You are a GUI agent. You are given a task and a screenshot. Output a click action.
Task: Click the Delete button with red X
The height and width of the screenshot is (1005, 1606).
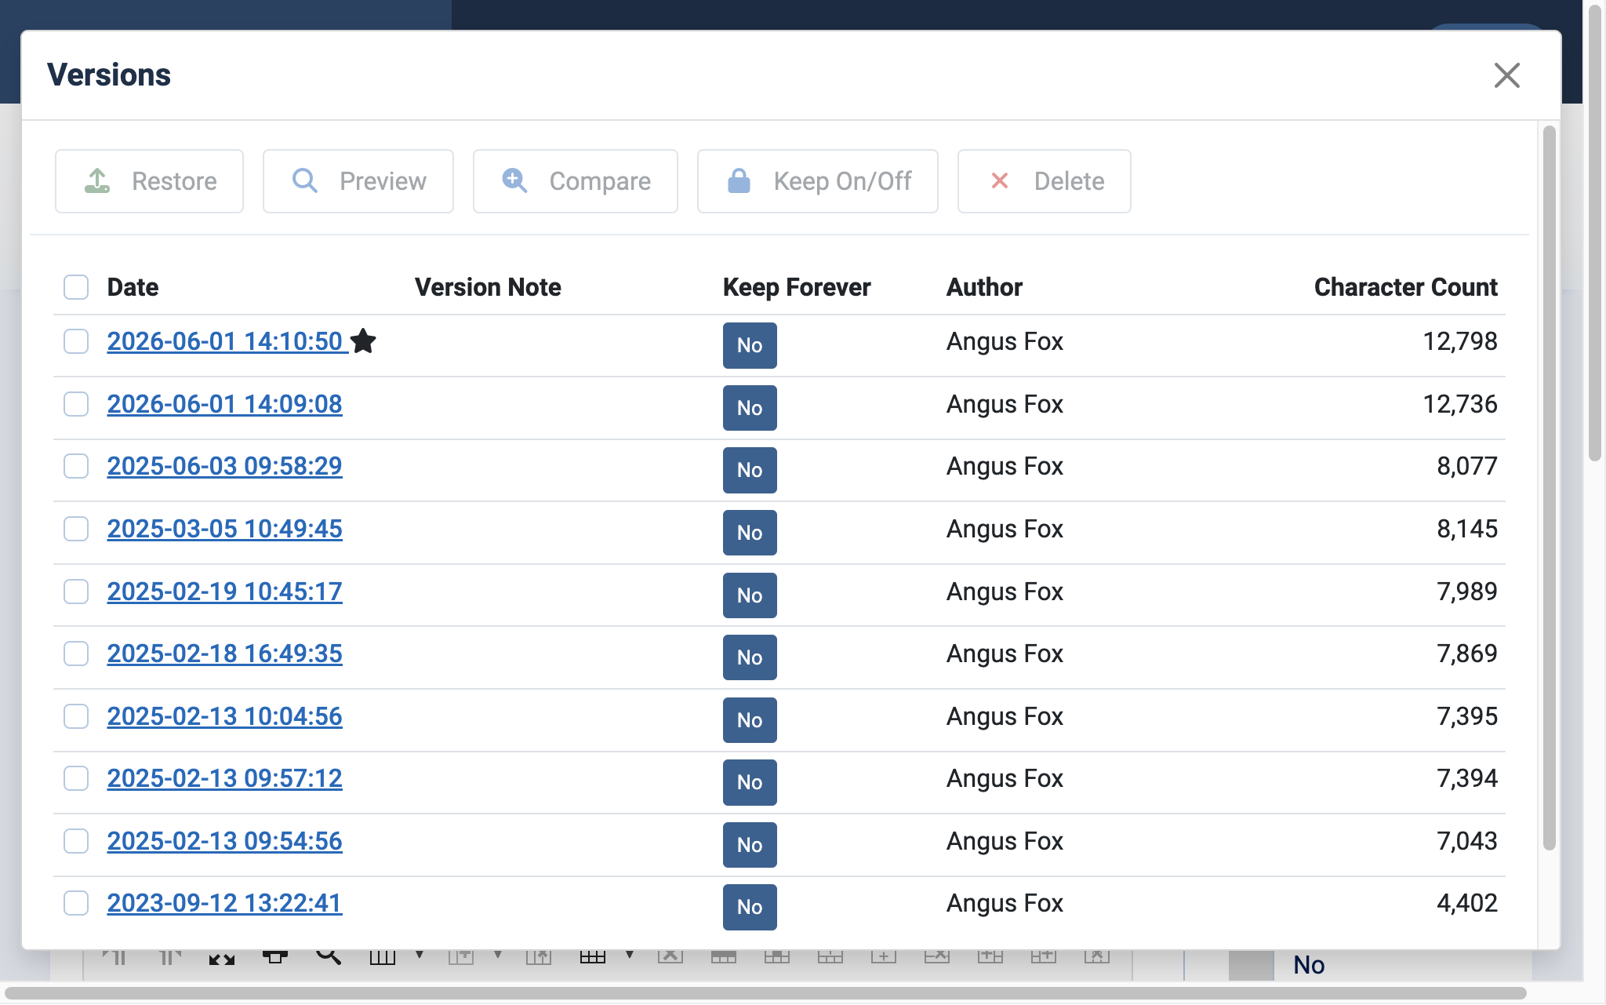tap(1045, 181)
